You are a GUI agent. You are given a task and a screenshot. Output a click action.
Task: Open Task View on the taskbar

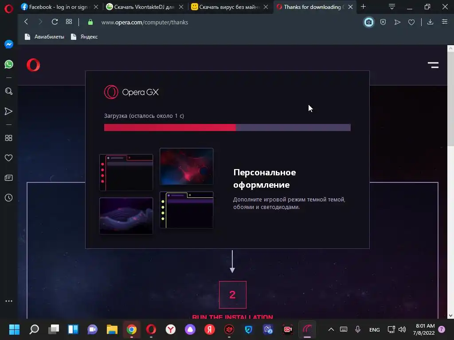tap(54, 329)
